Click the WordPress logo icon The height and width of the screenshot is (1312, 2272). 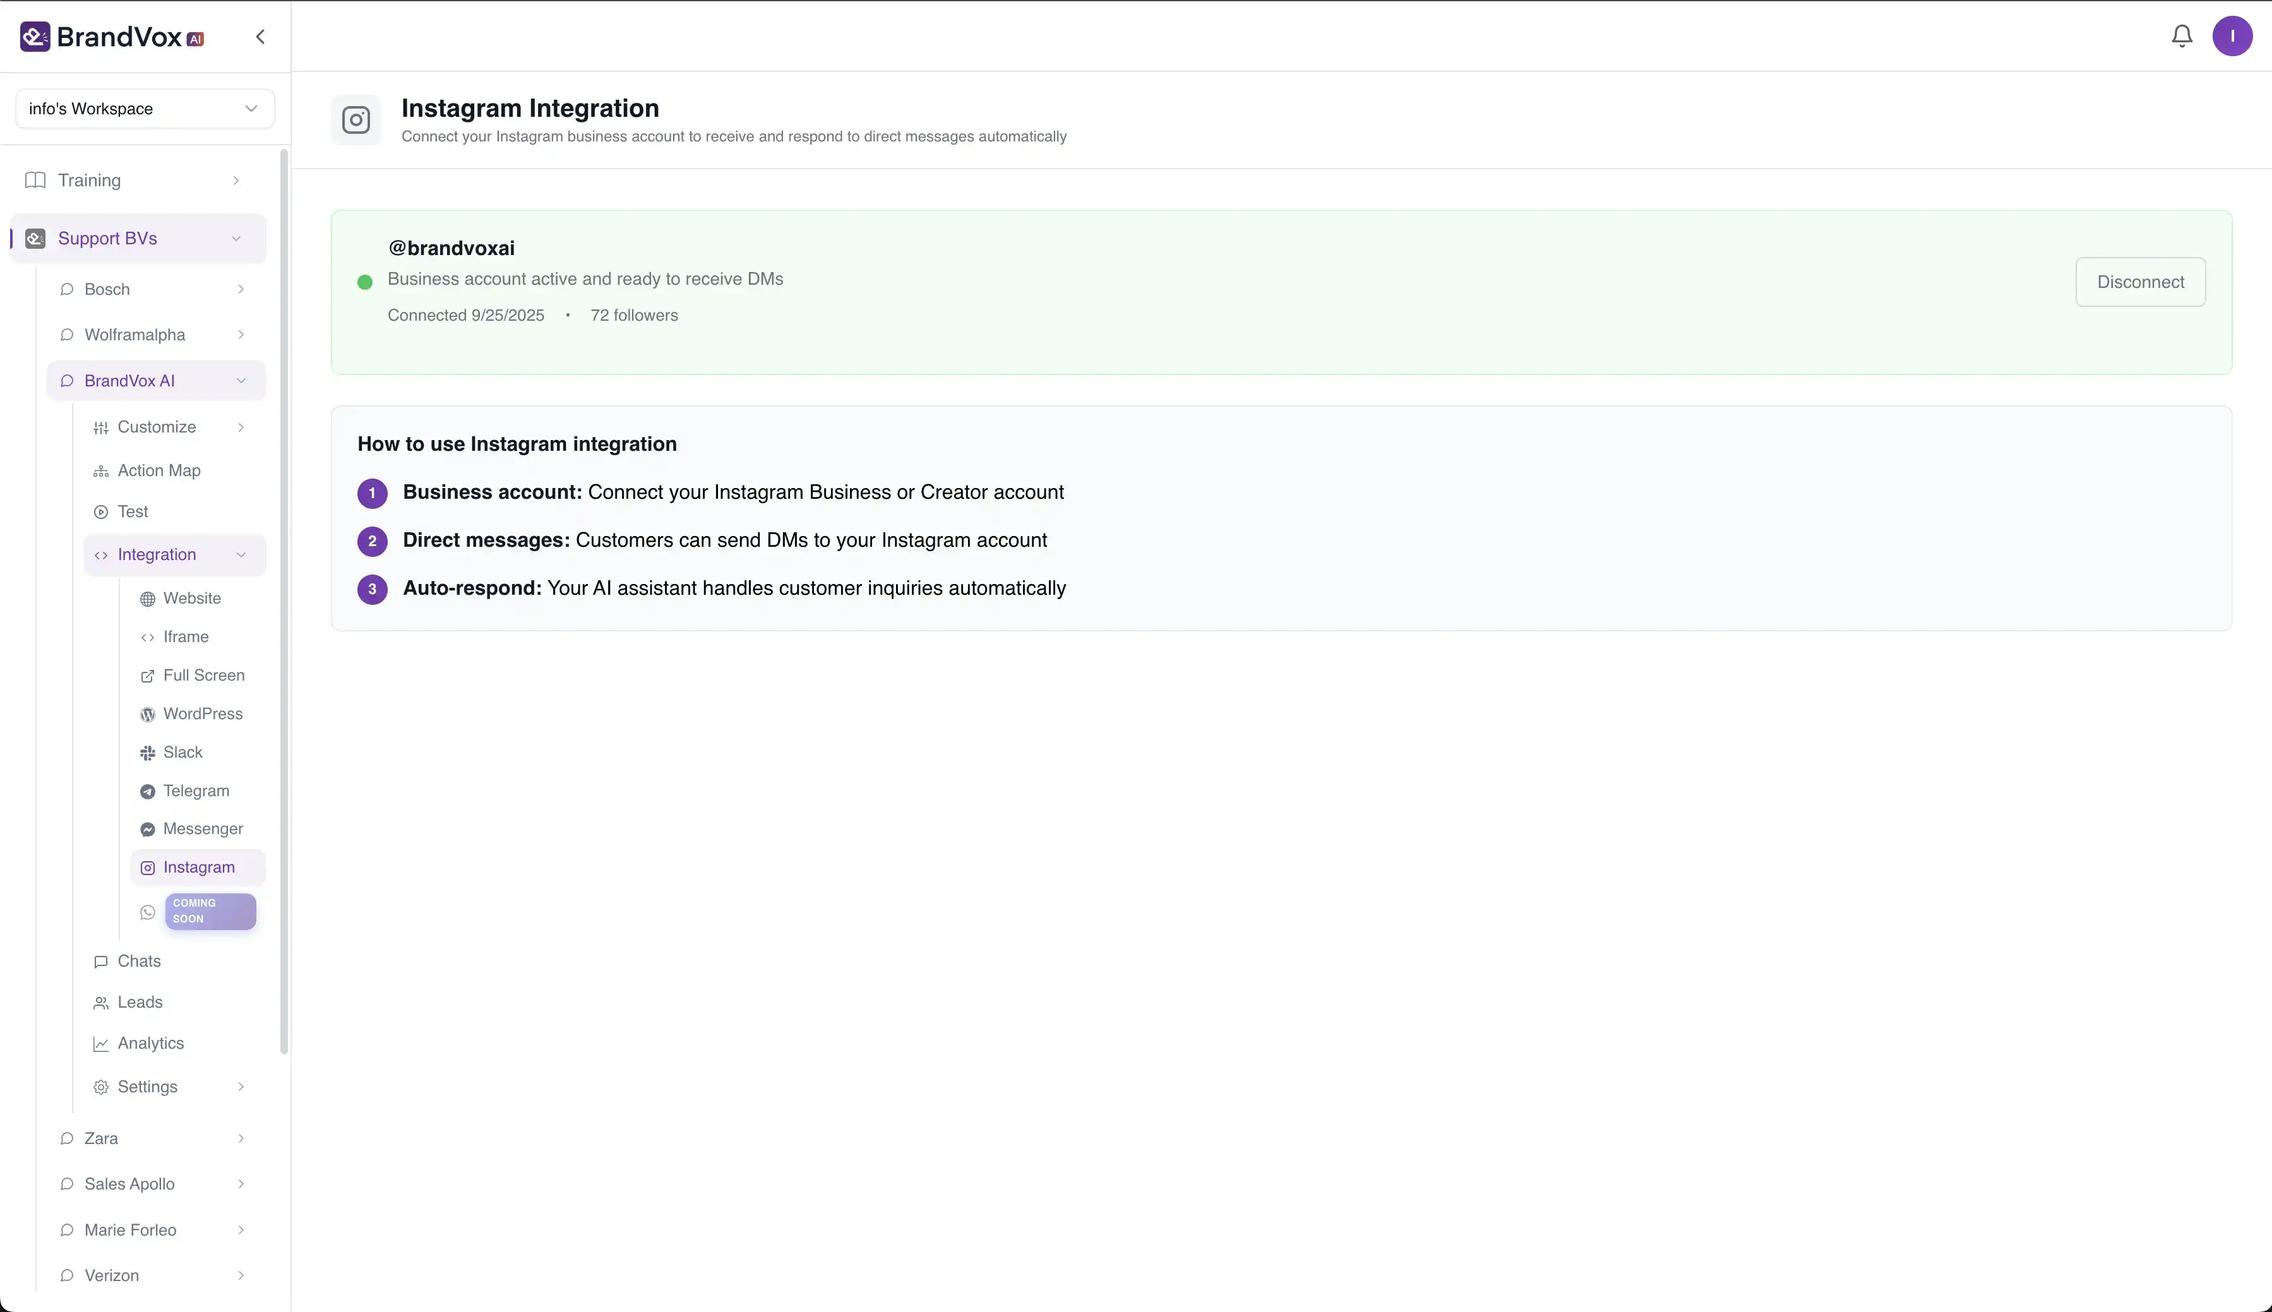[148, 715]
